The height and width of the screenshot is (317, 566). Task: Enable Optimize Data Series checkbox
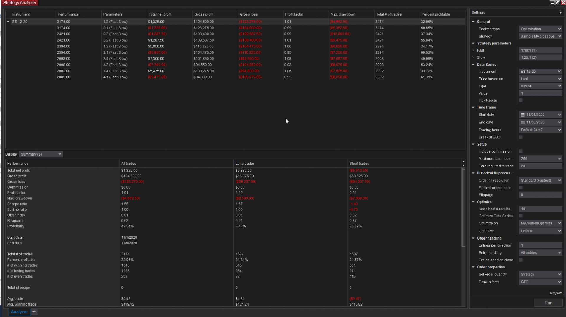pyautogui.click(x=521, y=216)
